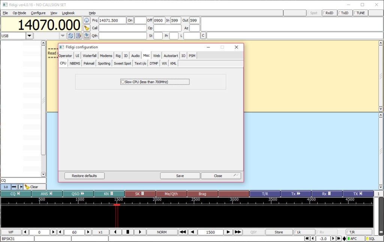
Task: Click the red cursor marker at 1500
Action: click(x=117, y=205)
